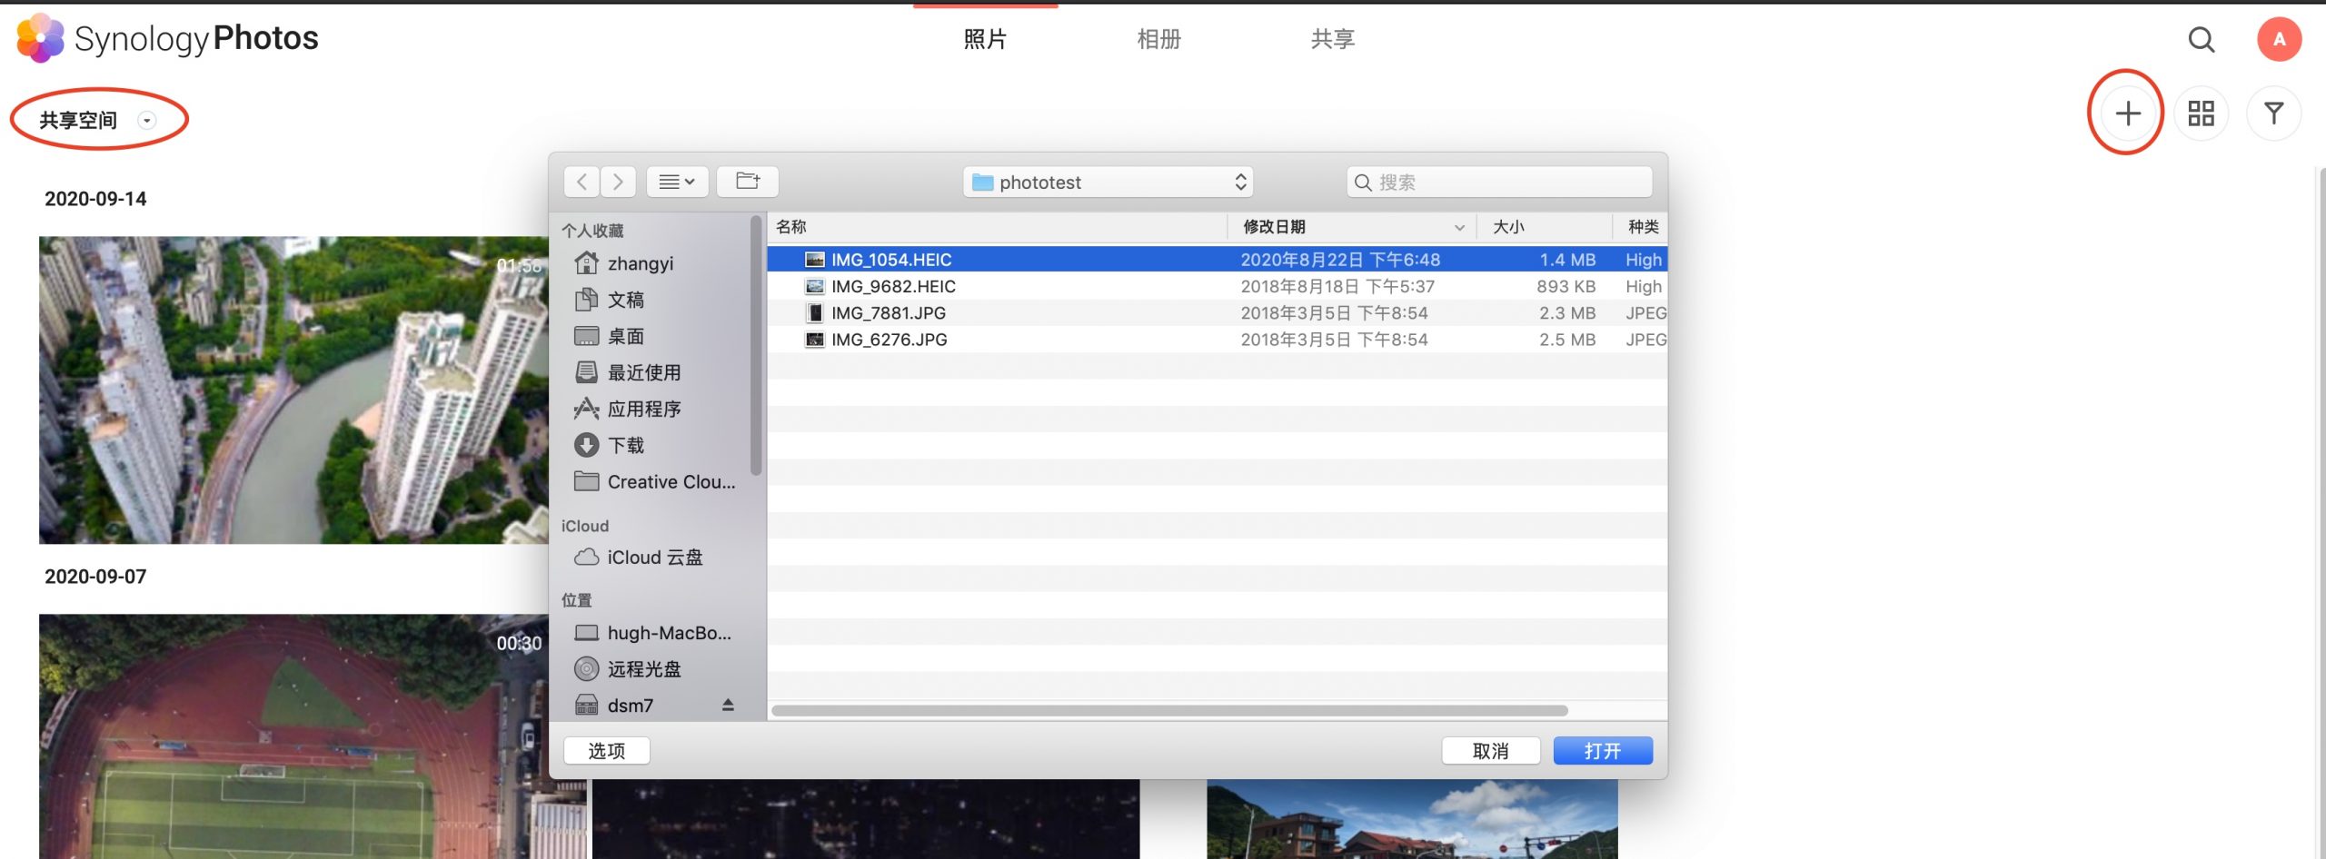This screenshot has height=859, width=2326.
Task: Go back with the dialog's left arrow
Action: [x=581, y=182]
